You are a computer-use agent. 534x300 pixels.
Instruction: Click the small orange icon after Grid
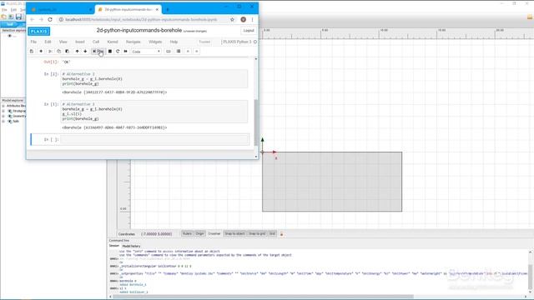point(281,234)
